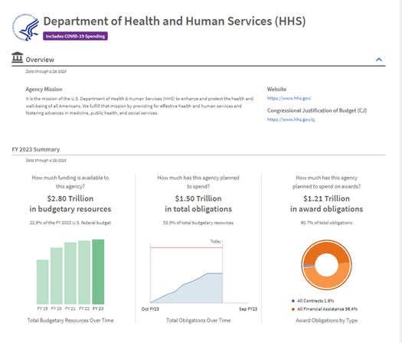402x343 pixels.
Task: Open the https://www.hhs.gov/ website link
Action: coord(289,98)
